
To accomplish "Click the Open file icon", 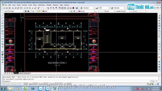I will coord(7,8).
